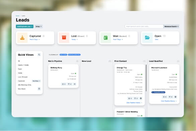Open the Microsoft Luncheon lead title

coord(159,68)
